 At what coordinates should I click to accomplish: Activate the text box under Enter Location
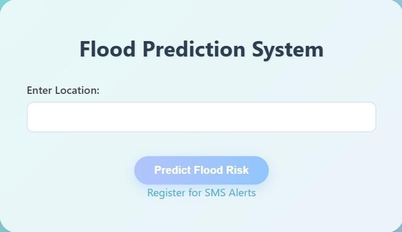click(x=201, y=117)
